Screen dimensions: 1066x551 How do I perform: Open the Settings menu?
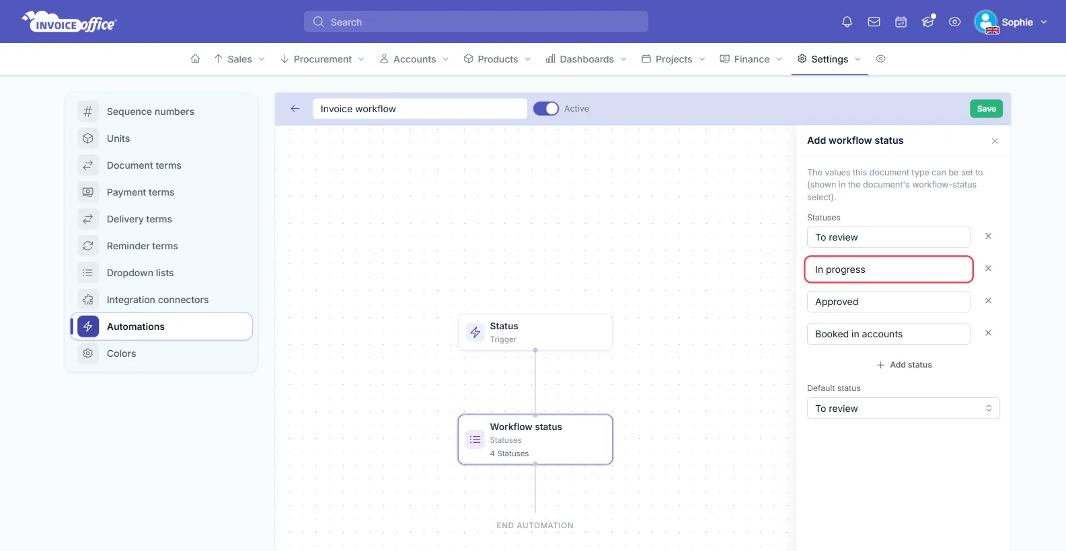tap(829, 59)
